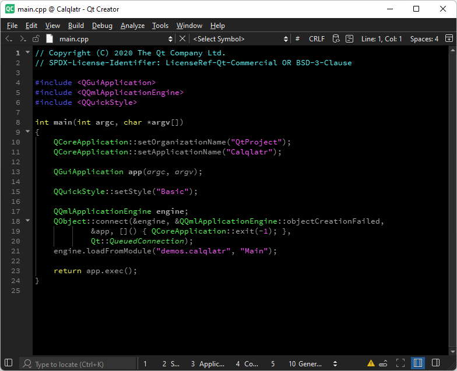Click <QQmlApplicationEngine> include on line 5

[x=131, y=93]
